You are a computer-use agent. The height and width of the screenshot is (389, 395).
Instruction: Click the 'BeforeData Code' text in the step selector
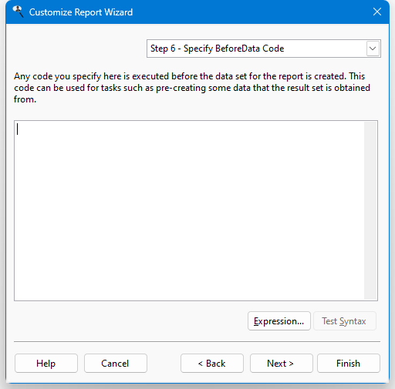[249, 49]
